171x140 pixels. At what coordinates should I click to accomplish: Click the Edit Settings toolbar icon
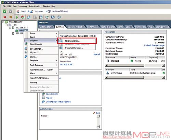(x=59, y=17)
